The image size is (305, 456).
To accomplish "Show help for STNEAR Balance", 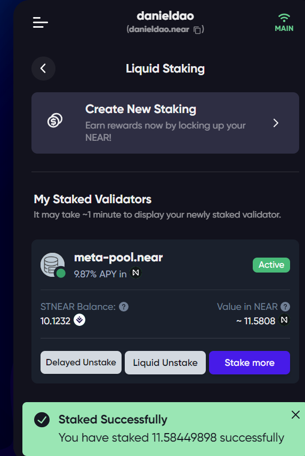I will 124,307.
